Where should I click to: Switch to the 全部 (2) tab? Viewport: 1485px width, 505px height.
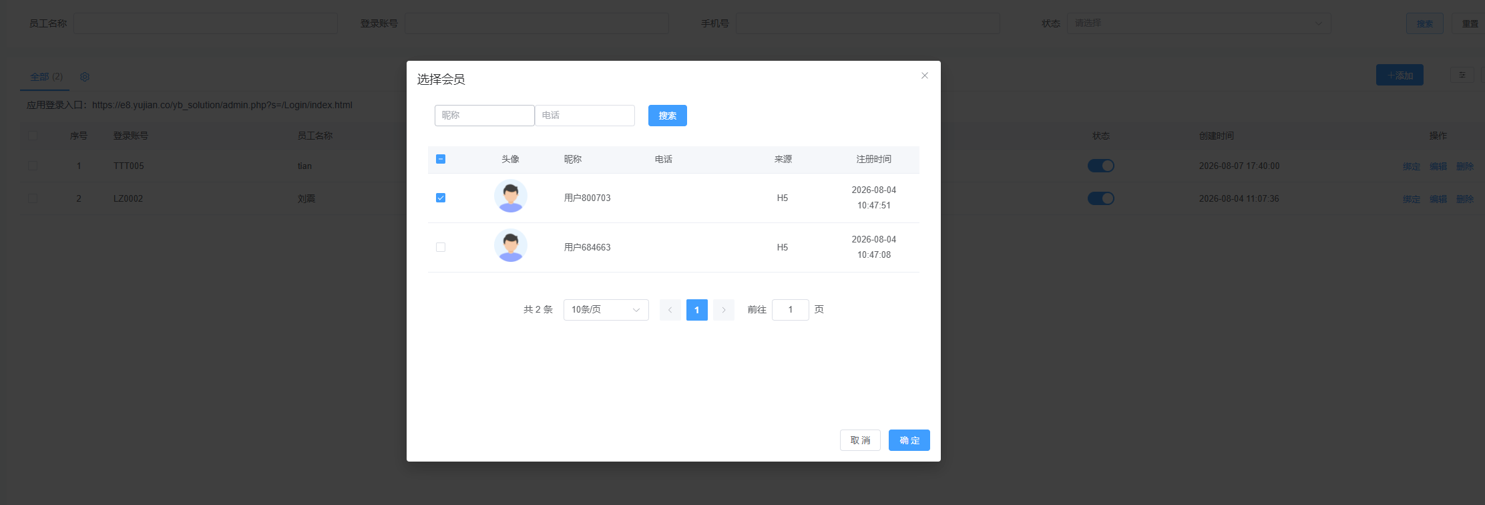(46, 77)
